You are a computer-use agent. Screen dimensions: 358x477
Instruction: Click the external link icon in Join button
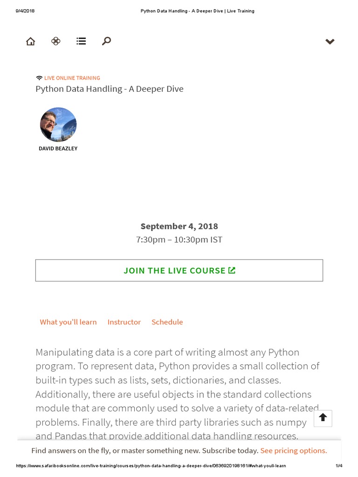point(232,270)
